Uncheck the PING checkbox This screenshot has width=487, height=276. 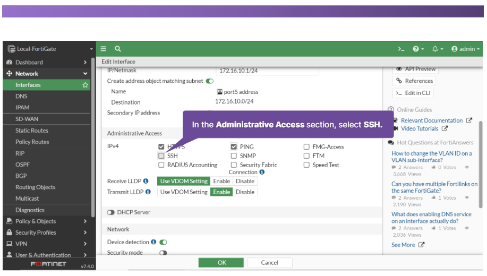(234, 146)
